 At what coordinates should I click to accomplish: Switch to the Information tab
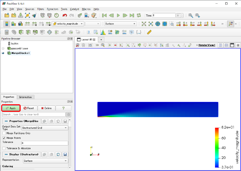coord(25,97)
